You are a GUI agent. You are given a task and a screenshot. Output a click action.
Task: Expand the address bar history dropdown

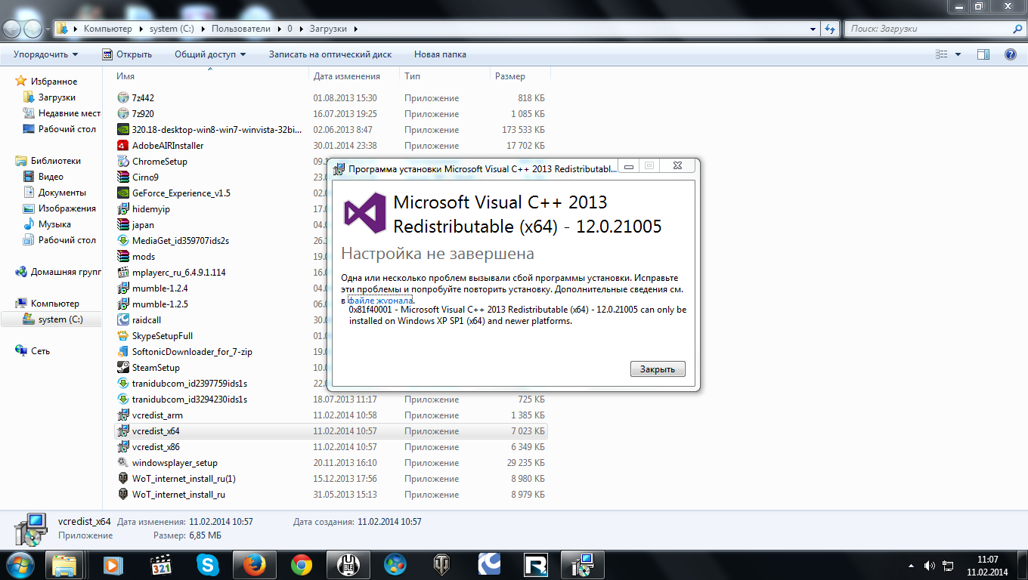point(813,29)
